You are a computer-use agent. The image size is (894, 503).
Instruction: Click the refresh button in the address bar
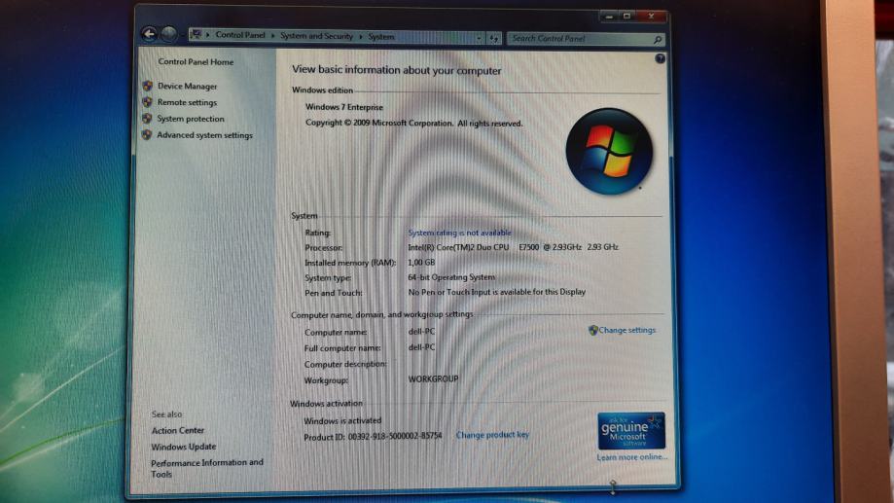tap(493, 38)
